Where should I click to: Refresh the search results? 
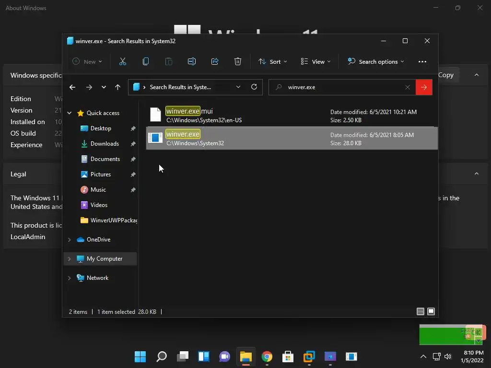point(254,87)
